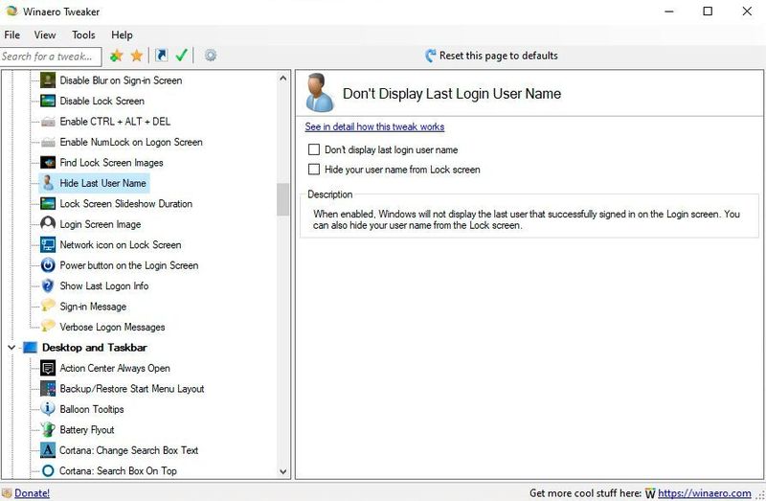Open the https://winaero.com link
Image resolution: width=766 pixels, height=501 pixels.
coord(705,493)
